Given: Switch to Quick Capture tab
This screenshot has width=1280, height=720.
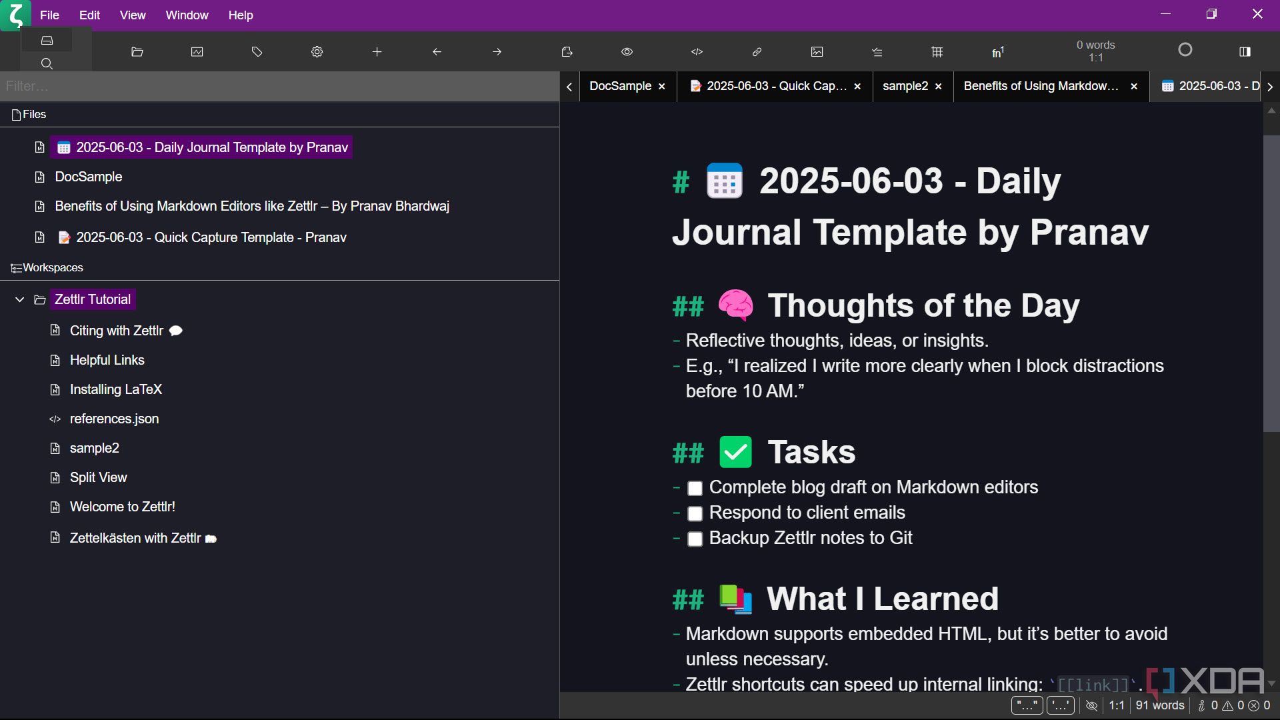Looking at the screenshot, I should (777, 86).
